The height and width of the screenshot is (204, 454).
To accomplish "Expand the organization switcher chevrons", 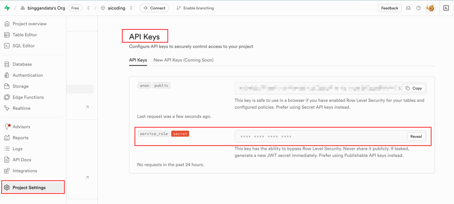I will (x=88, y=8).
